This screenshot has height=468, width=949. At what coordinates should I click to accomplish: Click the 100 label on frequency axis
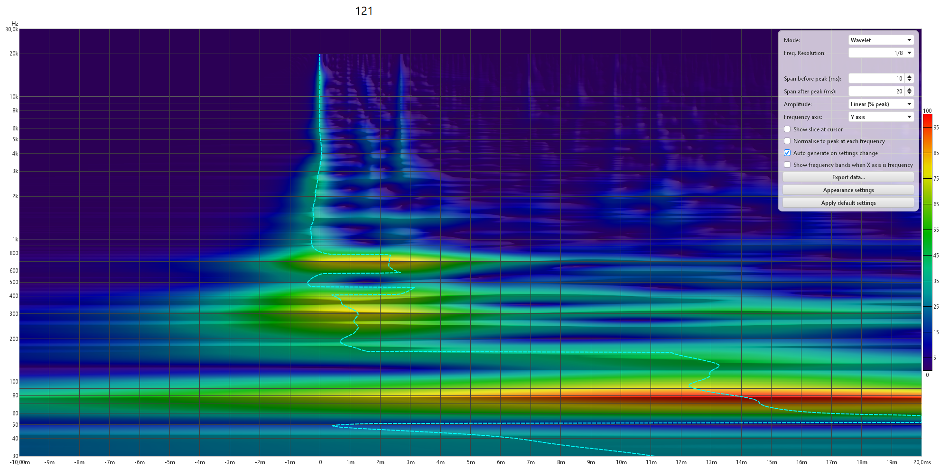coord(14,382)
